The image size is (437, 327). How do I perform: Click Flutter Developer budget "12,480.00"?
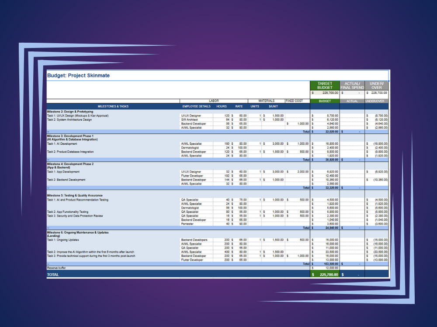coord(332,176)
